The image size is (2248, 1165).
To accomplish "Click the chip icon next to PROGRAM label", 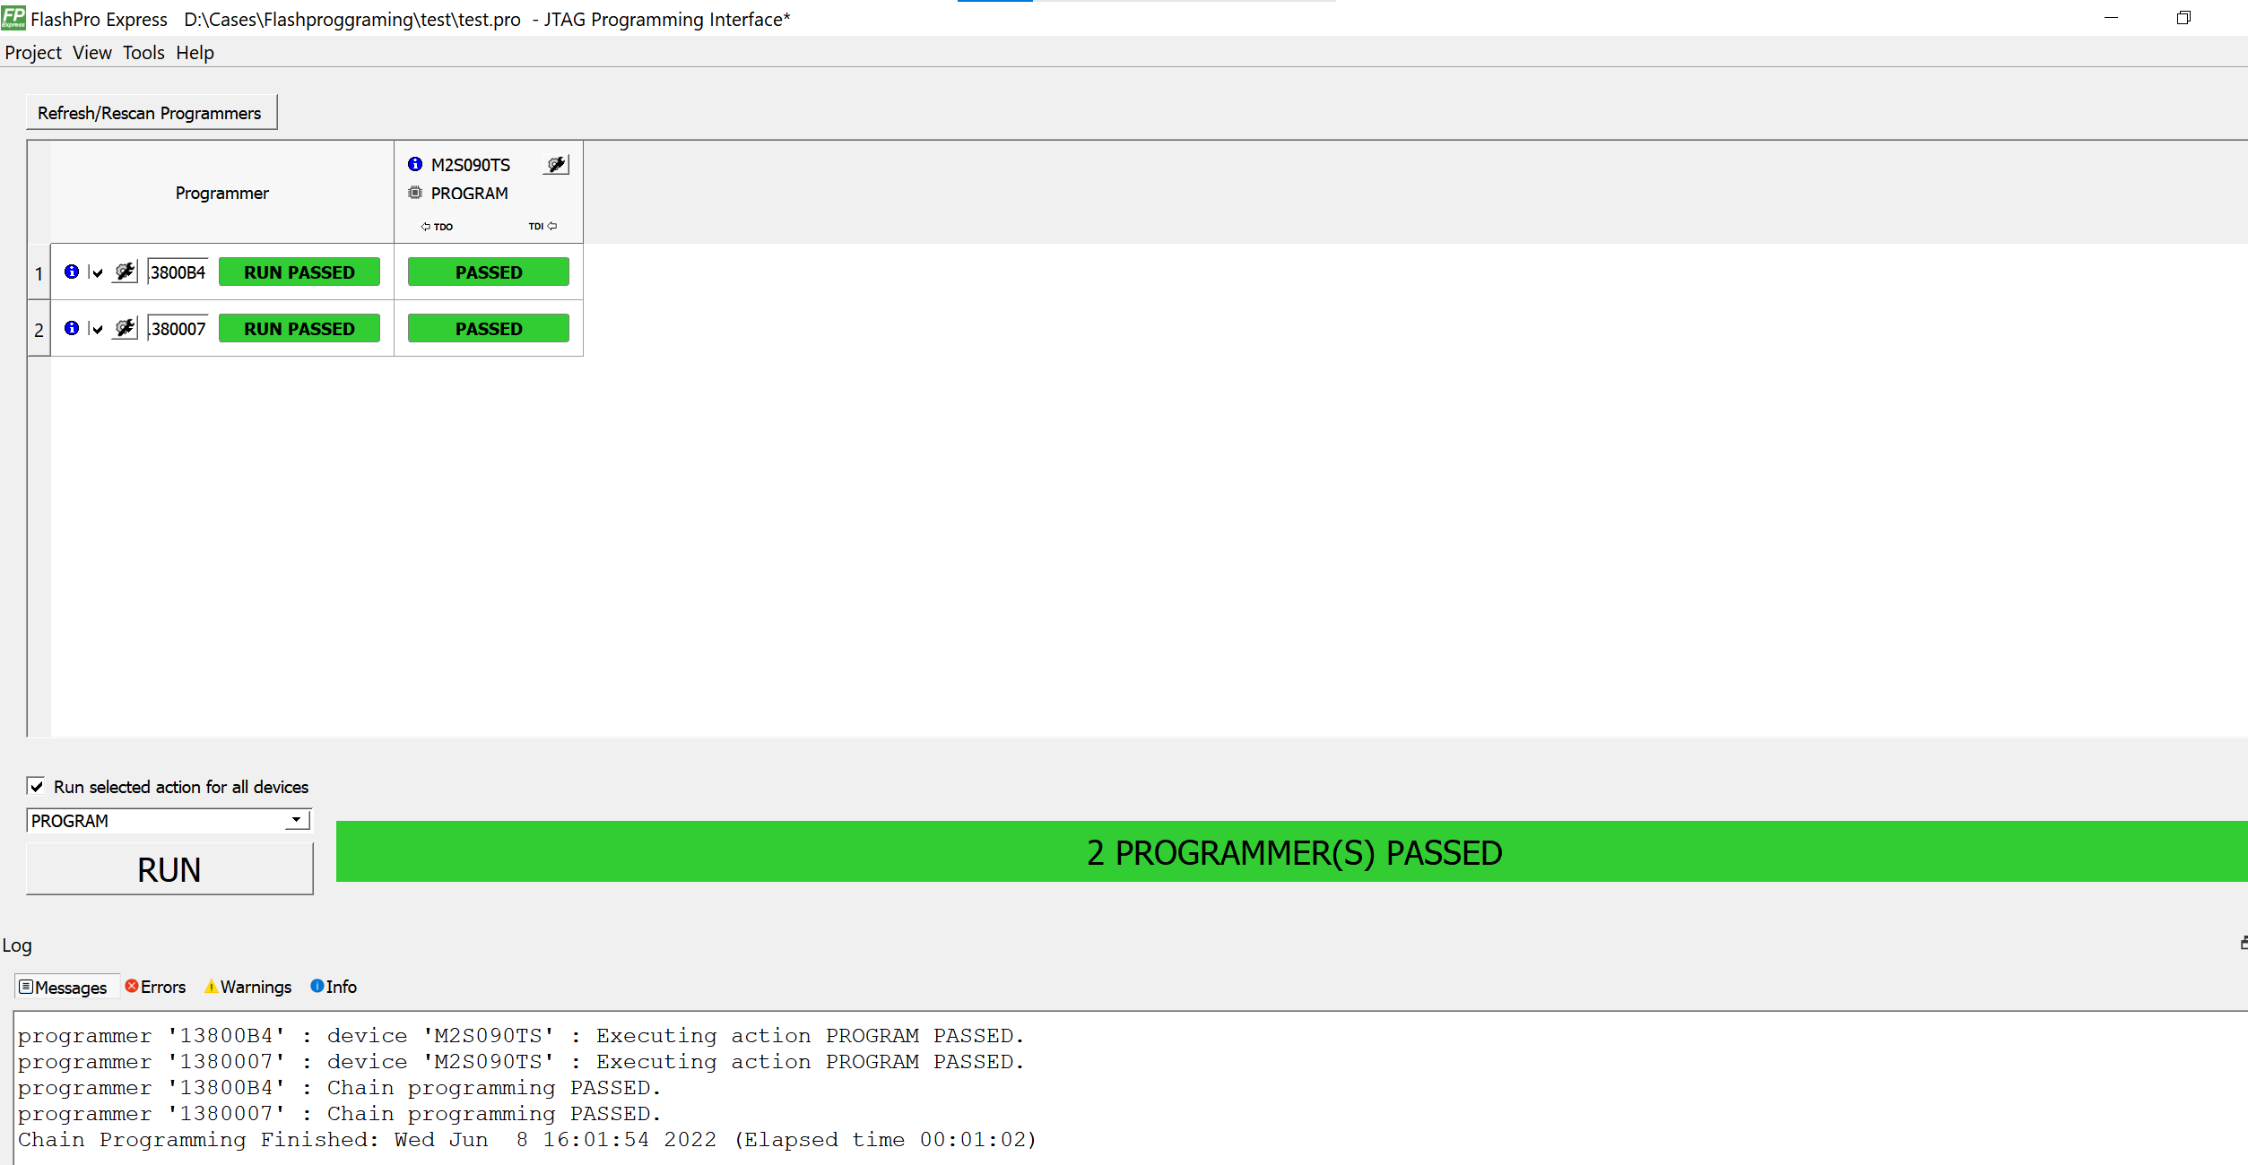I will pos(413,193).
